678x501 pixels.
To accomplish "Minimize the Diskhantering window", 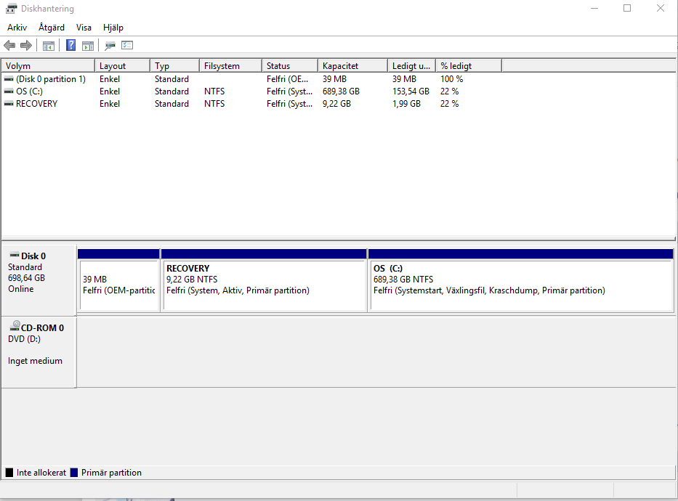I will click(x=594, y=8).
